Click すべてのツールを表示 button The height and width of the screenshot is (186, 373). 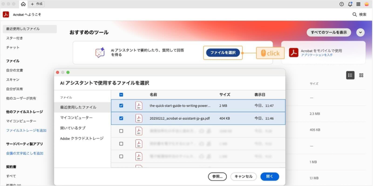[329, 33]
